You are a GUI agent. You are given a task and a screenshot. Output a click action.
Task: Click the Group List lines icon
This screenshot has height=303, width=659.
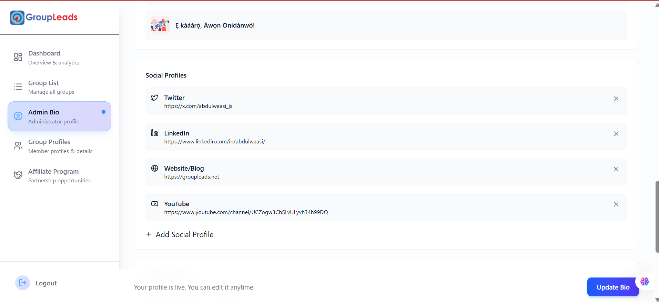click(18, 87)
